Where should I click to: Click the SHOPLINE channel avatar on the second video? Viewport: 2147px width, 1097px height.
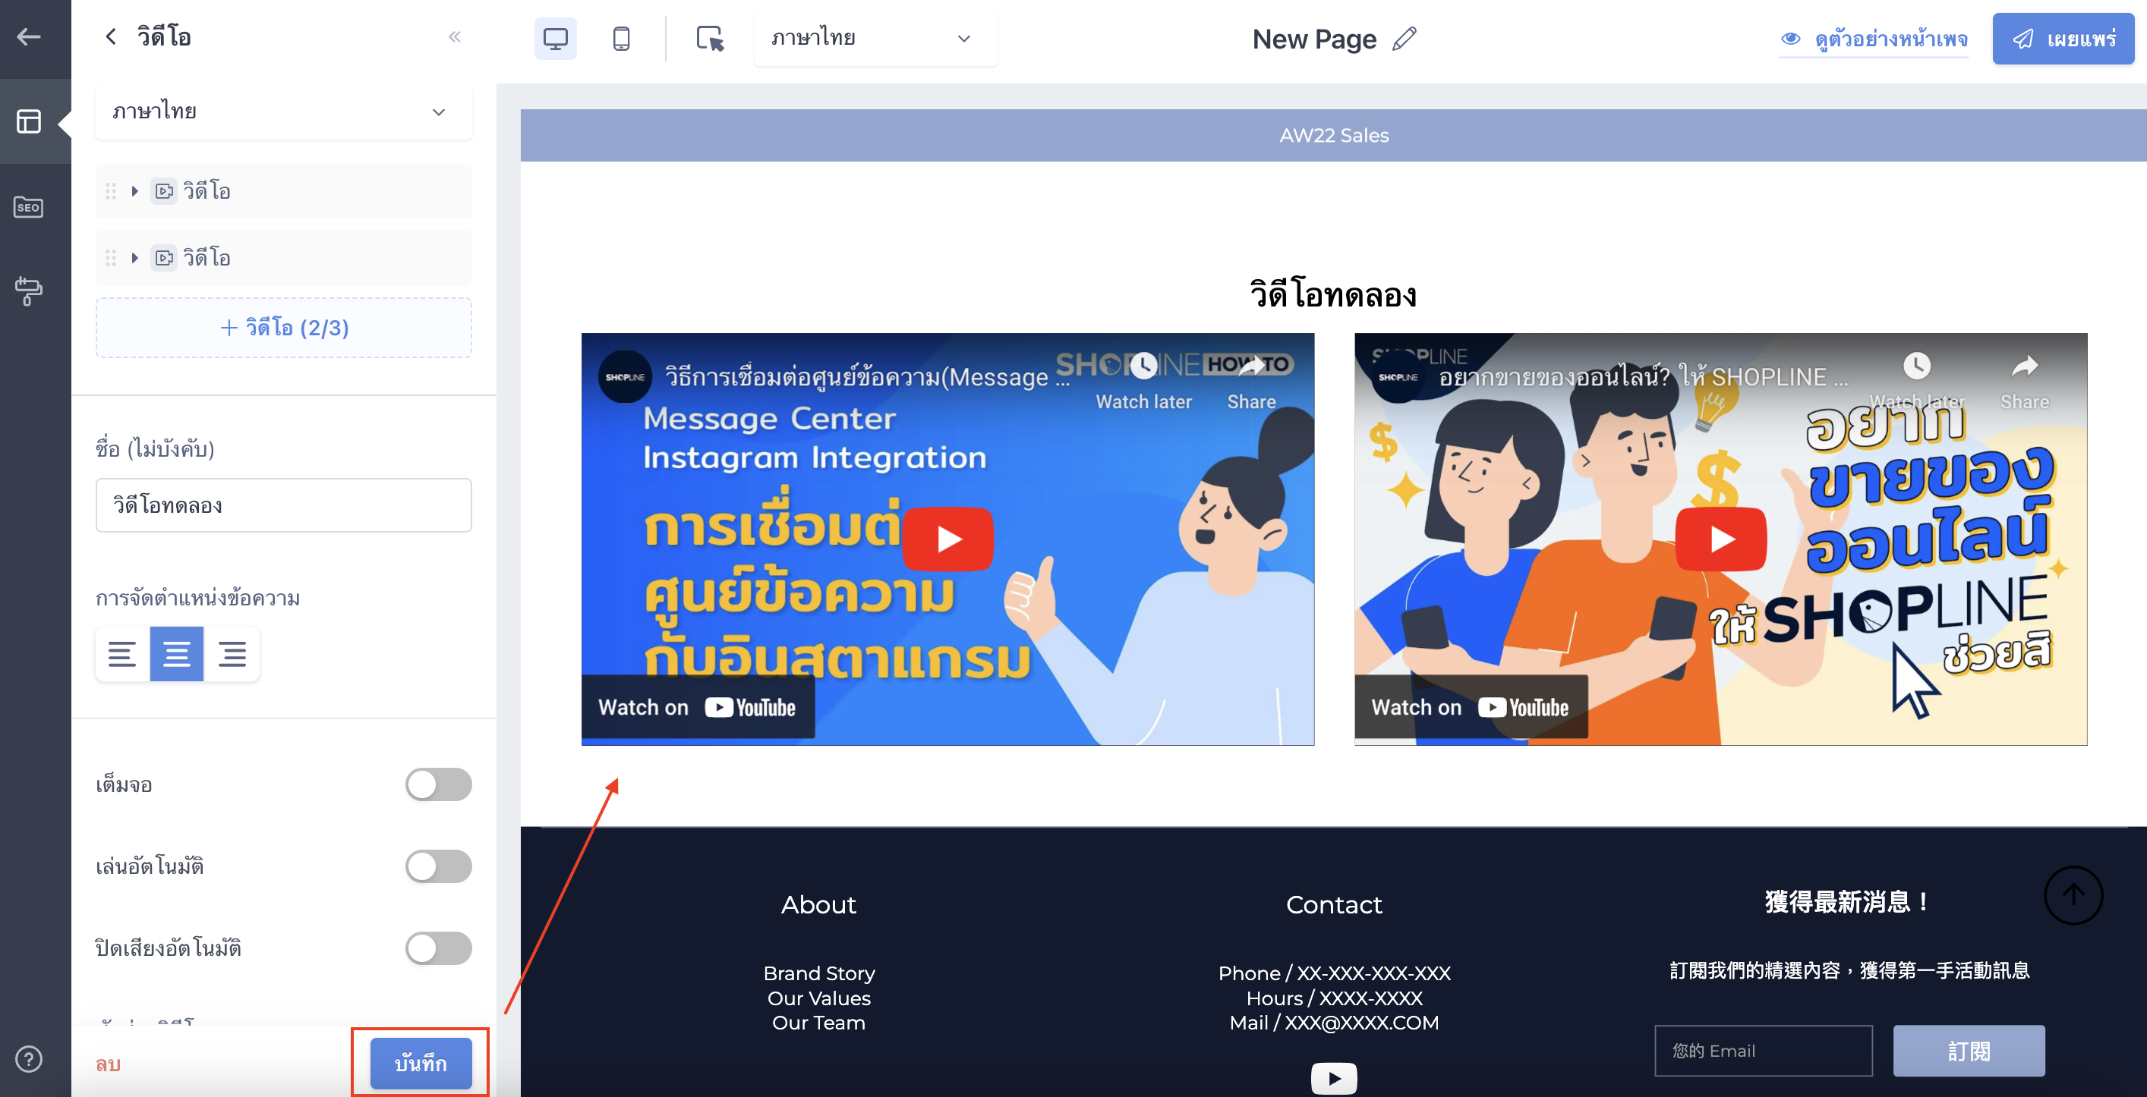click(x=1398, y=377)
